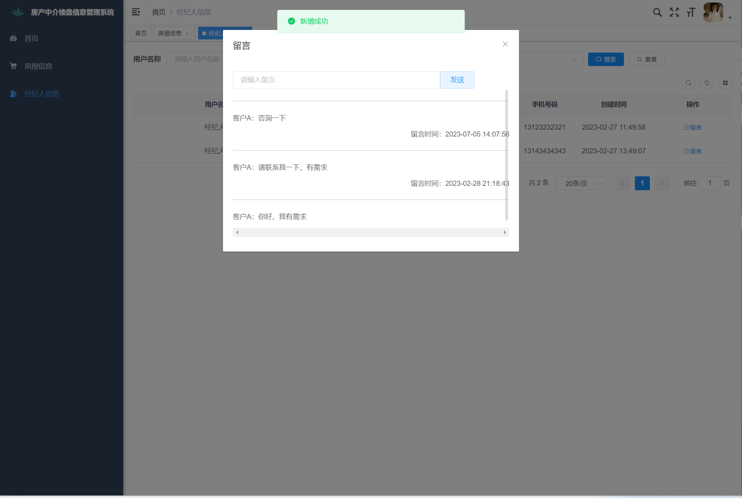
Task: Open the header search magnifier icon
Action: [657, 12]
